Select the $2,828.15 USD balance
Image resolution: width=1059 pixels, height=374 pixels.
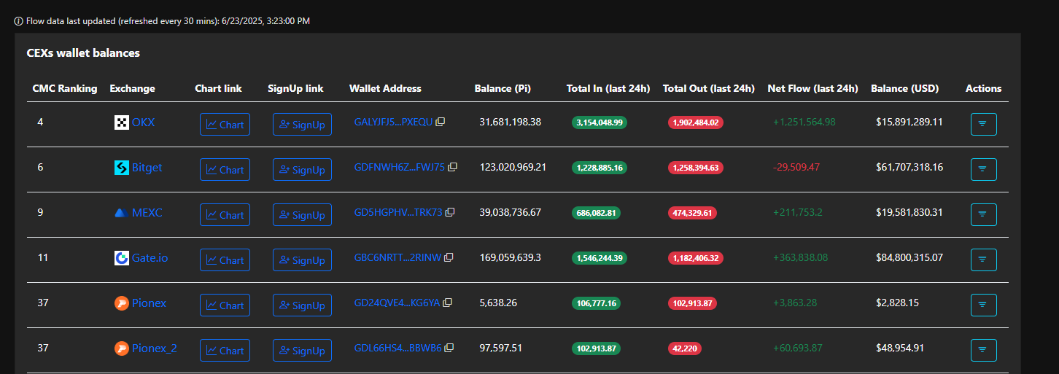click(x=898, y=303)
